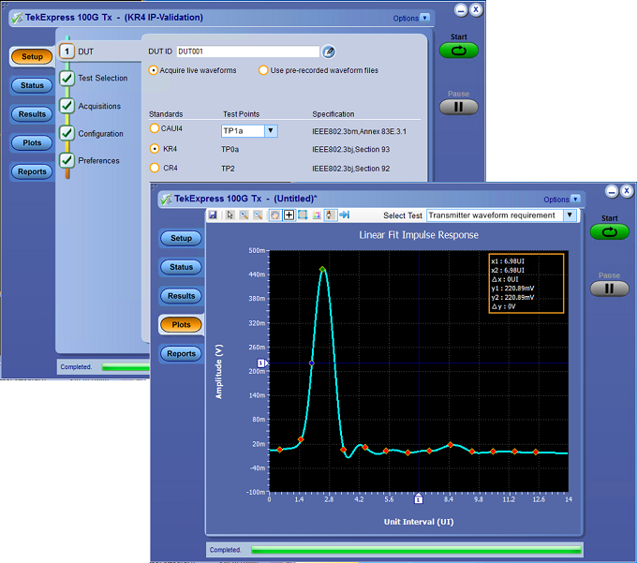
Task: Click the DUT ID text field
Action: point(247,52)
